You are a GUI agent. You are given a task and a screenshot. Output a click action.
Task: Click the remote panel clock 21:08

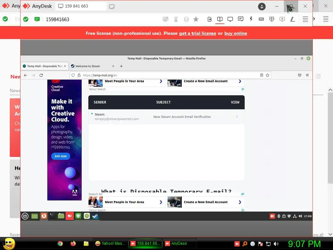[308, 216]
